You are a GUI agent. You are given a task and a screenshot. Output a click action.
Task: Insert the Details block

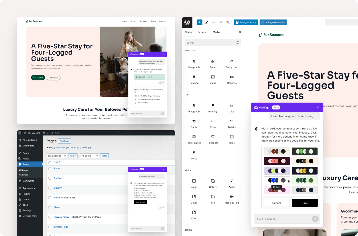(x=232, y=124)
